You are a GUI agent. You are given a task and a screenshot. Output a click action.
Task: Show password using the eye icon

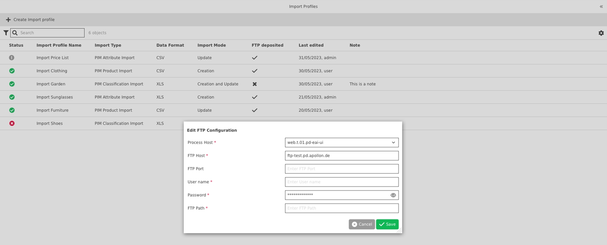(393, 195)
